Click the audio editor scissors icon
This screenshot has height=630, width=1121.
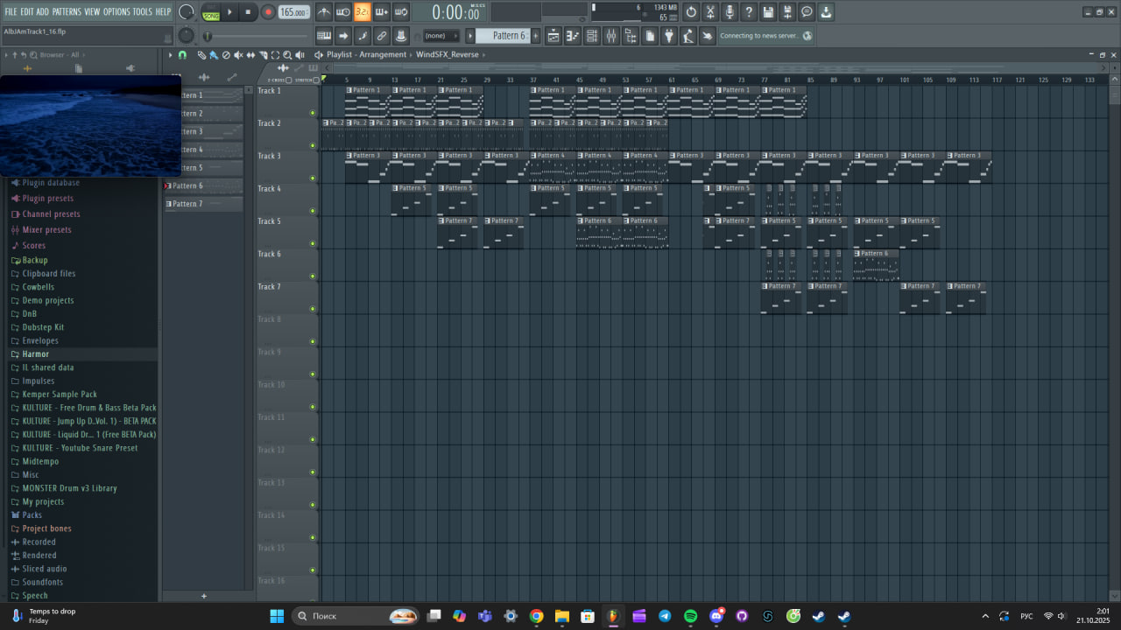coord(710,12)
